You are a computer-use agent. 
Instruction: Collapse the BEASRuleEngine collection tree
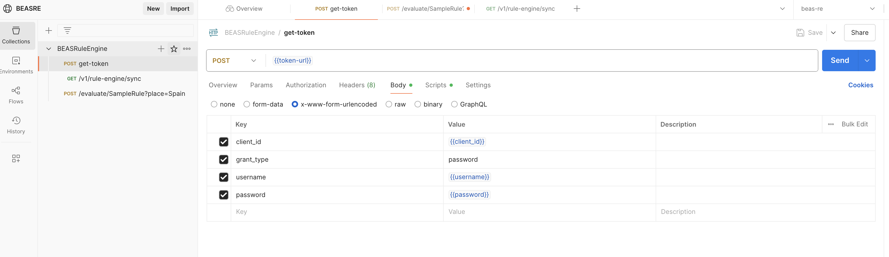pos(49,49)
